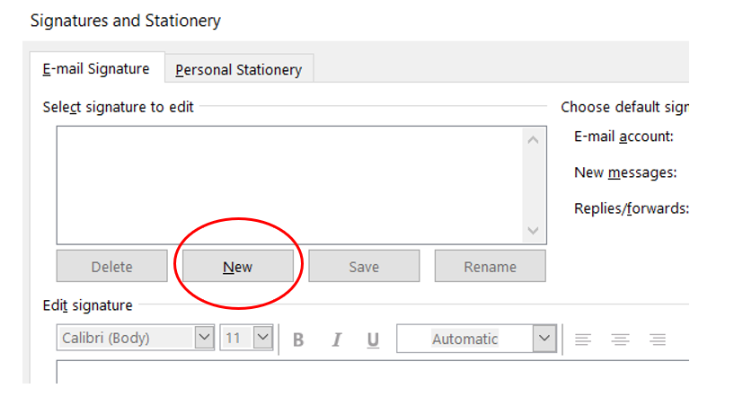The height and width of the screenshot is (397, 743).
Task: Click inside the signature list box
Action: tap(287, 184)
